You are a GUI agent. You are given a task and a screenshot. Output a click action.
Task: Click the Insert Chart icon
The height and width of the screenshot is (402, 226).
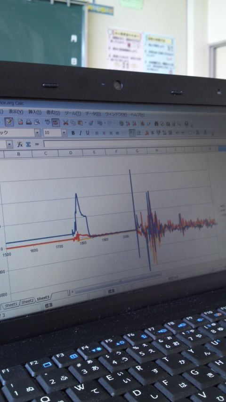tap(143, 124)
